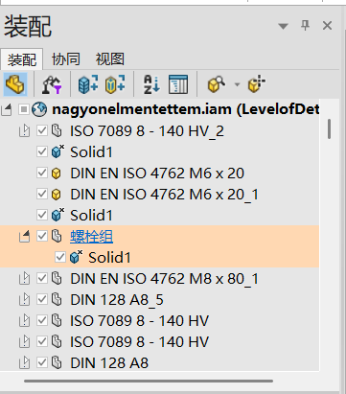
Task: Uncheck Solid1 checkbox under 螺栓组
Action: point(60,257)
